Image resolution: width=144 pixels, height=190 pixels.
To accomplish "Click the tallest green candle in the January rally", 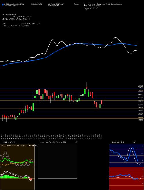I will coord(33,107).
